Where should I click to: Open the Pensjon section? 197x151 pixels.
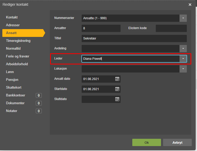12,80
